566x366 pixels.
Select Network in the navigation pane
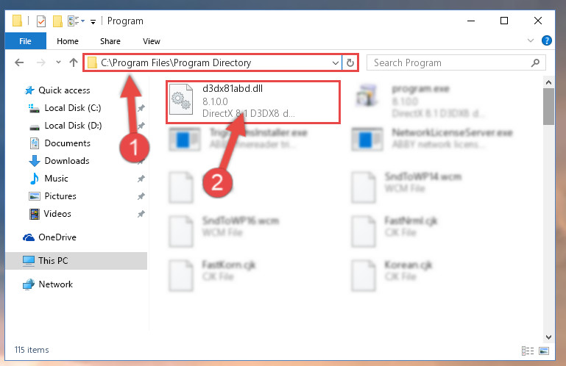(x=48, y=284)
